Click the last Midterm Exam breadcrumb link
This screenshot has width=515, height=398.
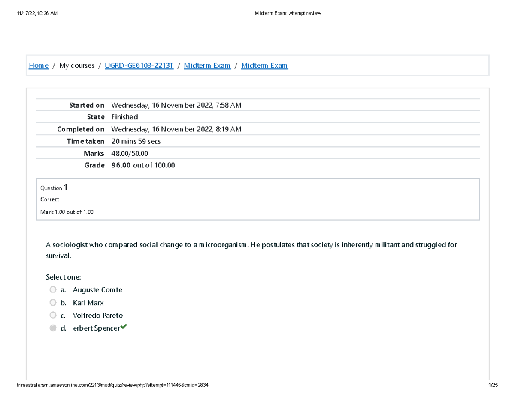tap(264, 66)
